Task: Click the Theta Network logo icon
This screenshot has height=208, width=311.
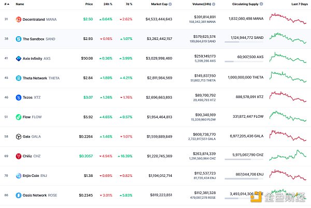Action: pyautogui.click(x=19, y=78)
